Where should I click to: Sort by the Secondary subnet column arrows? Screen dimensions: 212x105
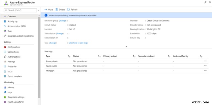point(169,56)
